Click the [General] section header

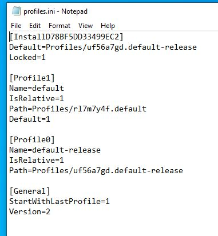click(x=30, y=191)
